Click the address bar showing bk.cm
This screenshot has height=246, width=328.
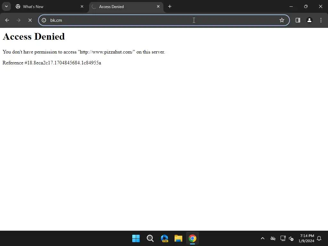point(164,20)
